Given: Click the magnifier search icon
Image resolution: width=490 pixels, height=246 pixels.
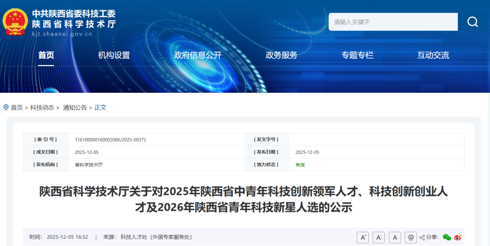Looking at the screenshot, I should (472, 22).
